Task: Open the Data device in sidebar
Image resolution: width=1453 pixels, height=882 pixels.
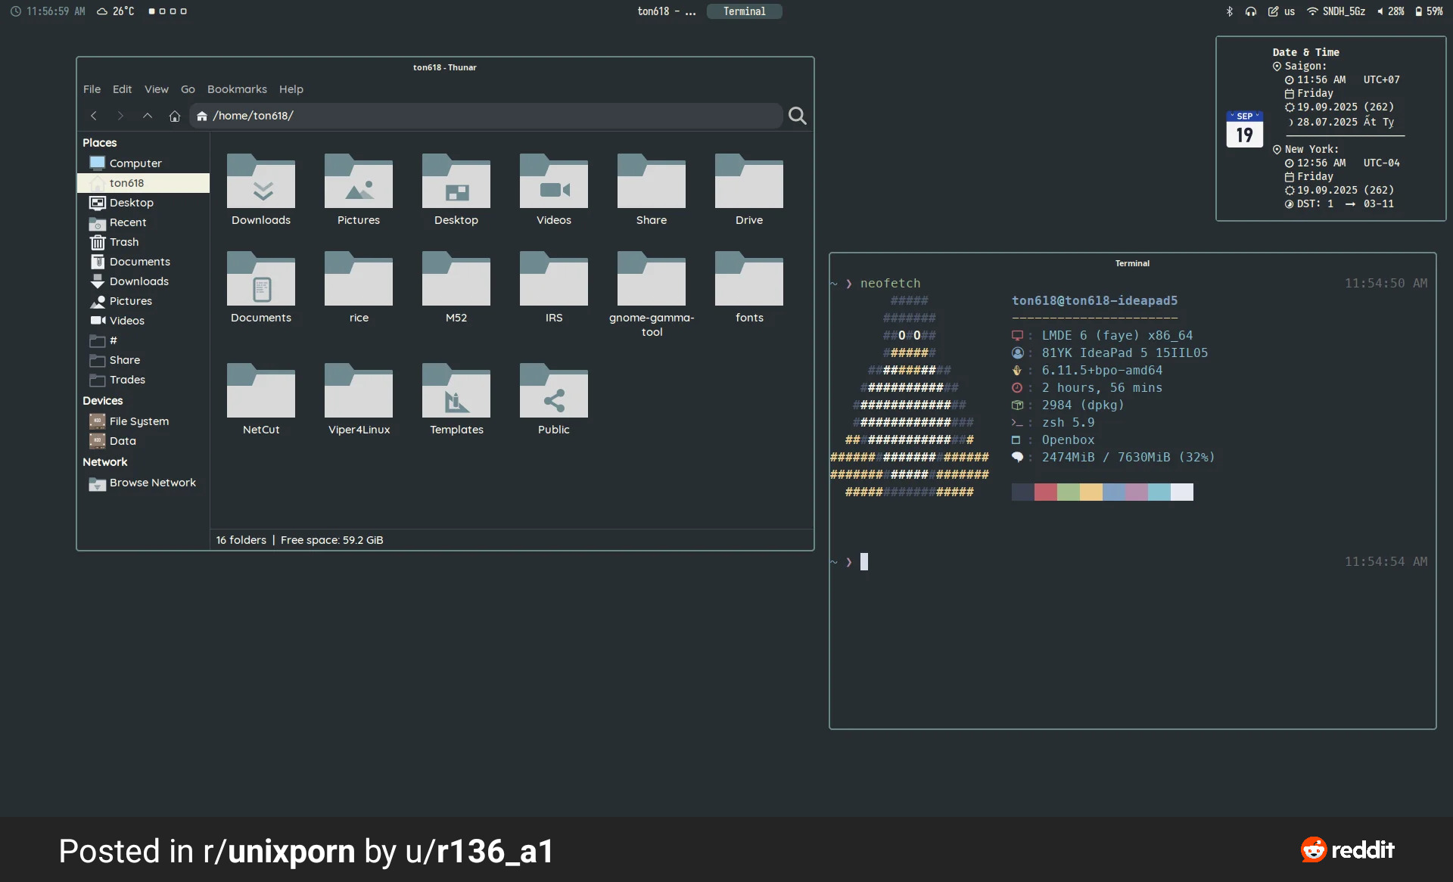Action: (x=122, y=441)
